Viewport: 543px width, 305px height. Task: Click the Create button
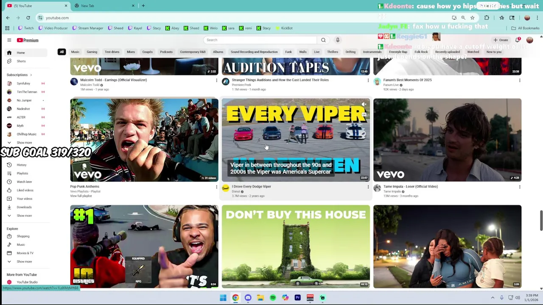click(x=501, y=40)
